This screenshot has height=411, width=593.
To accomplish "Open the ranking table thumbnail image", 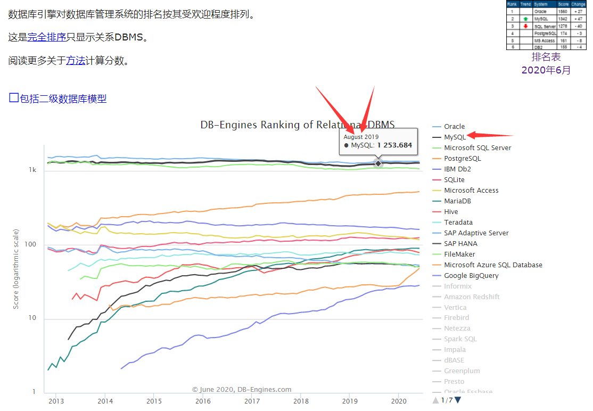I will coord(546,25).
